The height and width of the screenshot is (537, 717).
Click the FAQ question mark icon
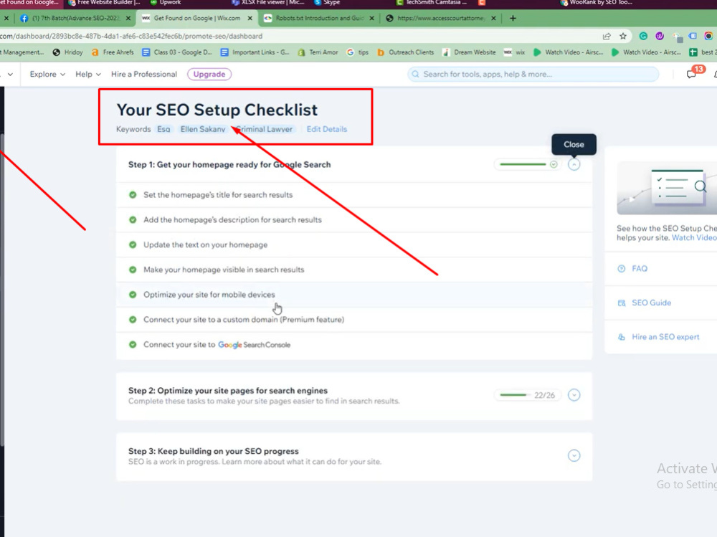(x=622, y=268)
